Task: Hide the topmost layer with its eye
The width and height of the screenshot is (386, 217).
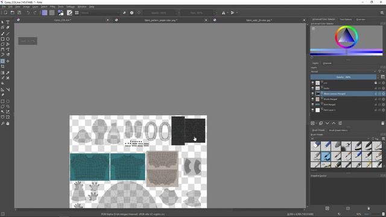Action: tap(312, 83)
